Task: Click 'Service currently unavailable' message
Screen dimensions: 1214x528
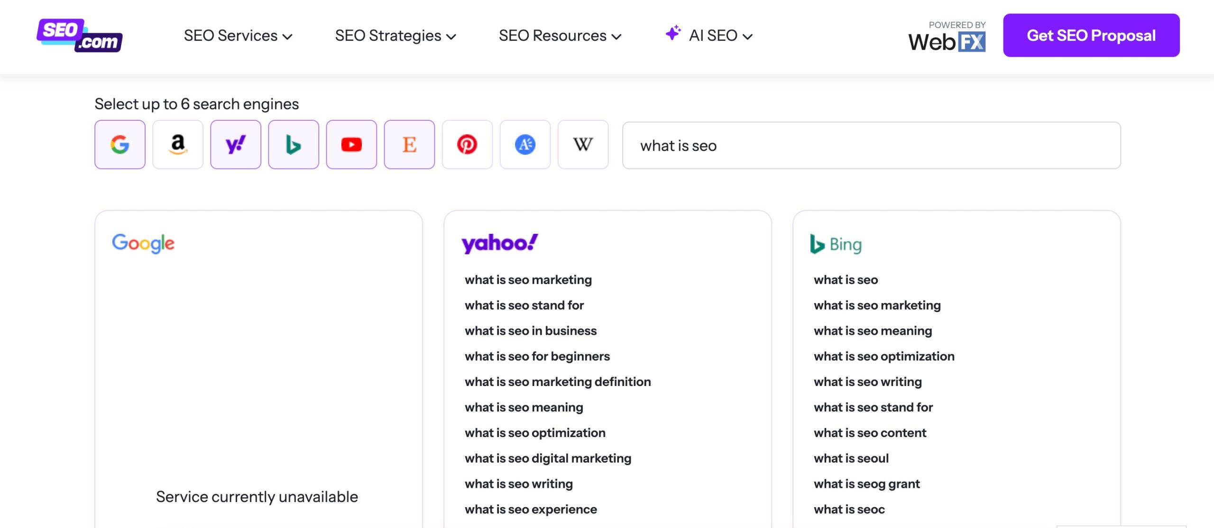Action: (257, 497)
